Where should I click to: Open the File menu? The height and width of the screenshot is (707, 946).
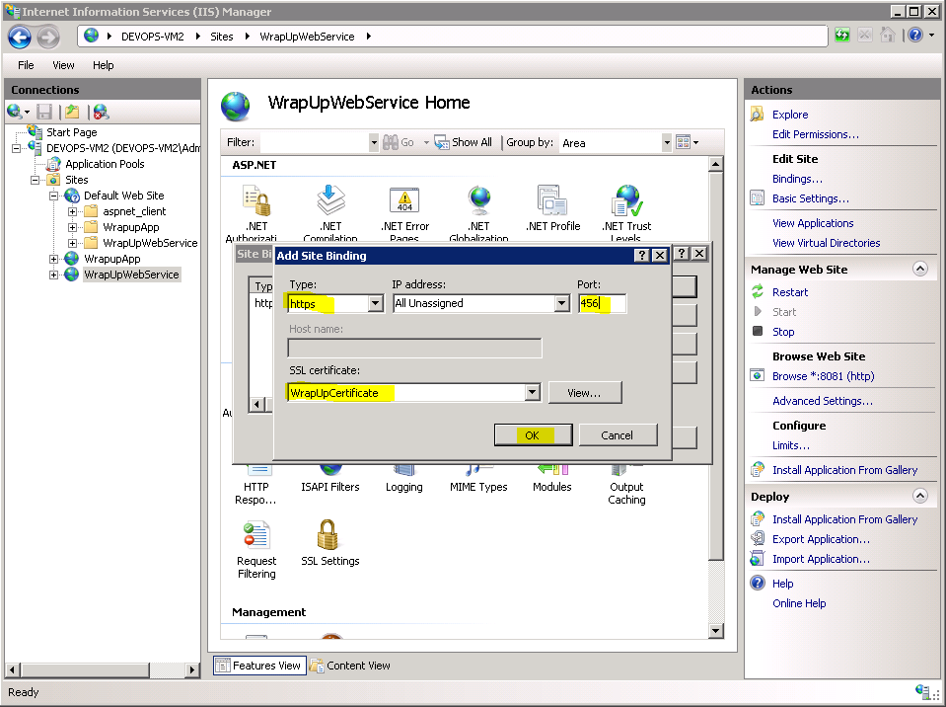point(26,65)
